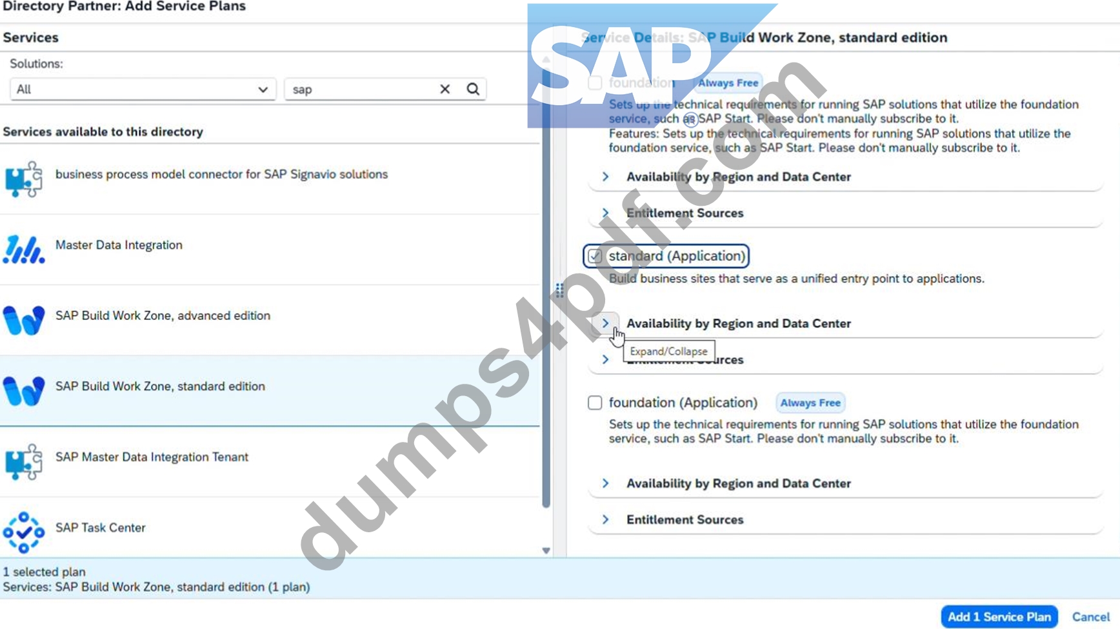Click the magnifier search icon
The height and width of the screenshot is (629, 1120).
[x=473, y=89]
